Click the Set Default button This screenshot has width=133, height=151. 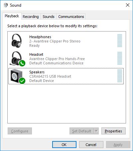[x=82, y=131]
